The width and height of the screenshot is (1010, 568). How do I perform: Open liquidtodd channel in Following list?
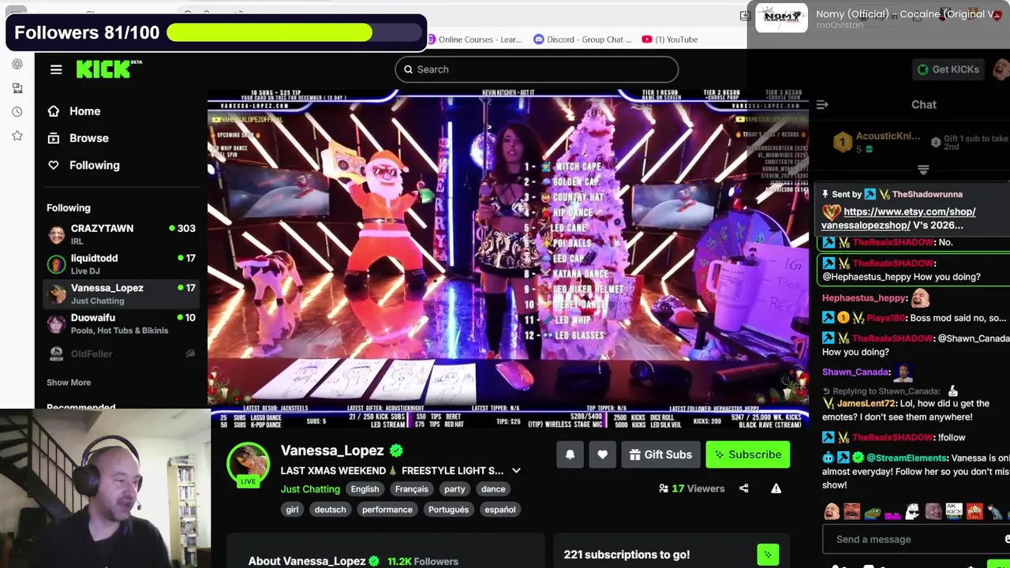(x=121, y=263)
